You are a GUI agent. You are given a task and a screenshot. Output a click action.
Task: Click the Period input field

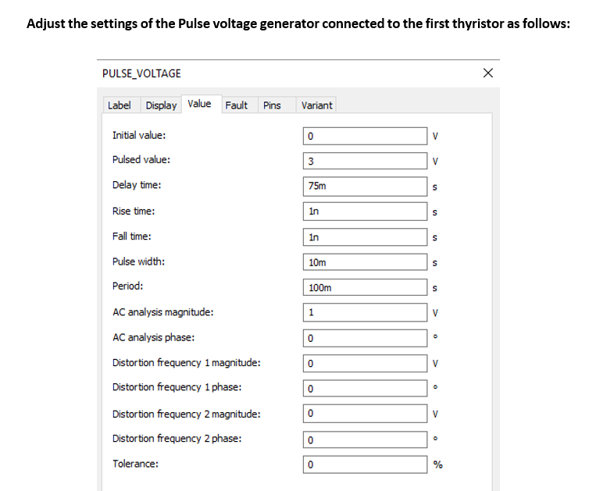366,287
